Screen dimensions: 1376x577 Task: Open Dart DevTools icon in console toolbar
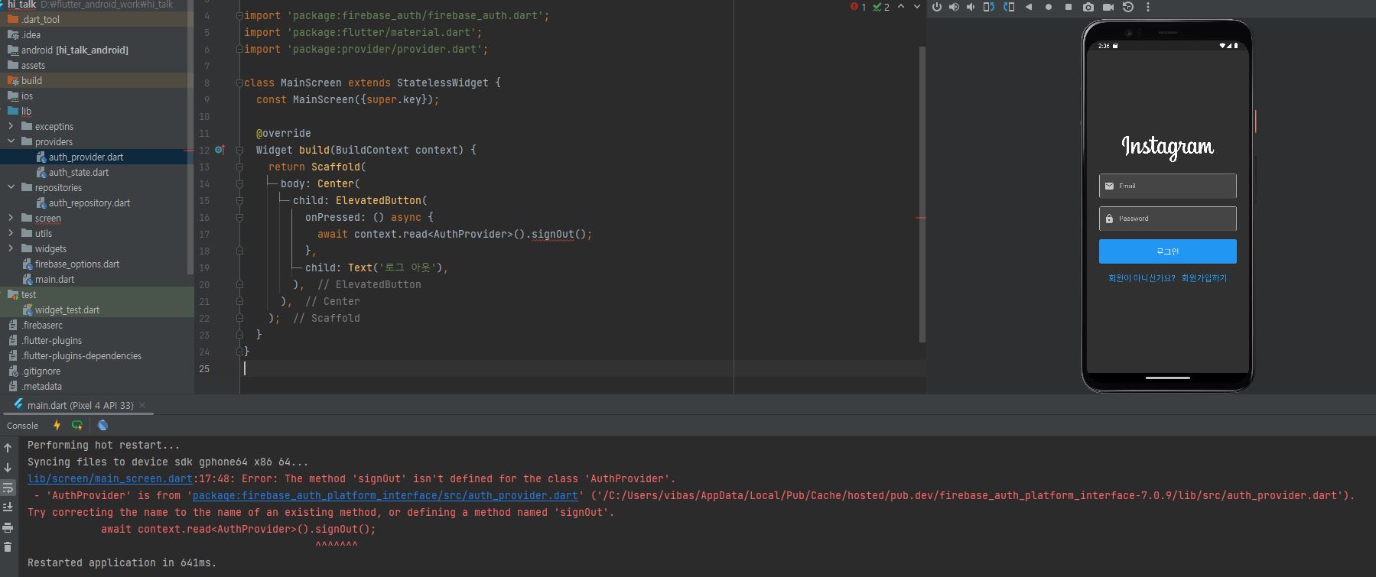[x=102, y=426]
